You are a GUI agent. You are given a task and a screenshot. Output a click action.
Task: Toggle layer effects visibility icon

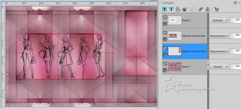pos(178,9)
